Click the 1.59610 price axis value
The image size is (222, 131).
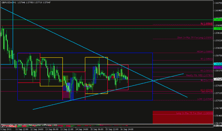pyautogui.click(x=218, y=33)
